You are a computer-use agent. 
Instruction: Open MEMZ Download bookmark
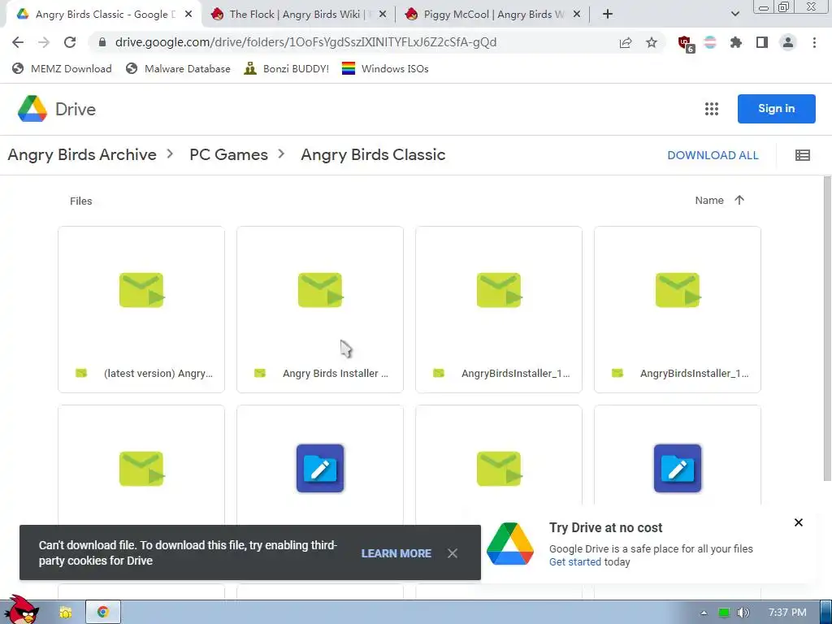click(x=62, y=68)
